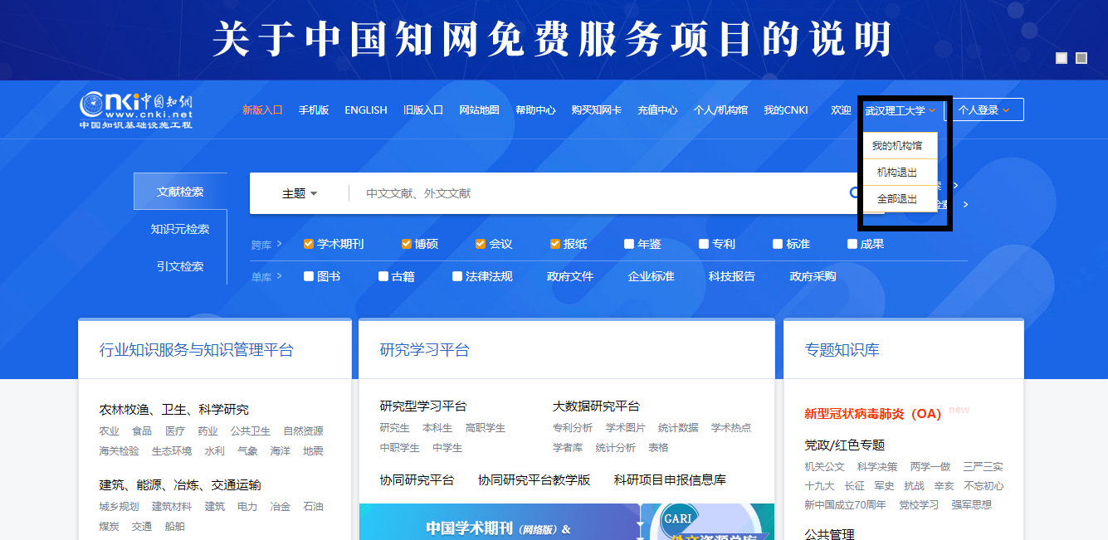Switch to 文献检索 tab
Screen dimensions: 1108x540
180,192
